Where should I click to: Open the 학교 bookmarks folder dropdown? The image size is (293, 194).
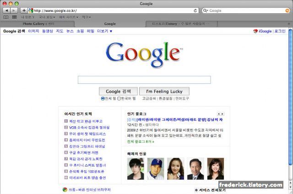pyautogui.click(x=87, y=17)
